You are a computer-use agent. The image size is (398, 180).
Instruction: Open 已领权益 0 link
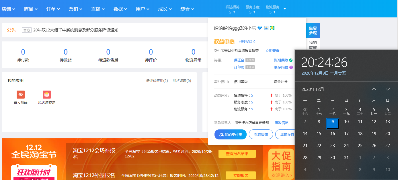(247, 42)
